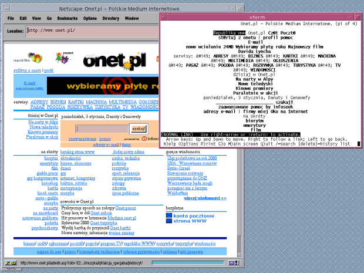Open the dodaj nowy adres link
364x273 pixels.
pyautogui.click(x=128, y=152)
